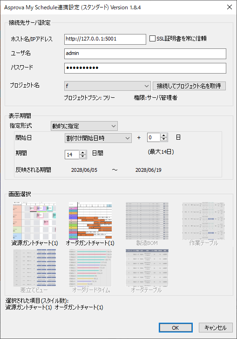This screenshot has width=237, height=339.
Task: Open the 指定形式 dropdown showing 動的に指定
Action: tap(84, 126)
